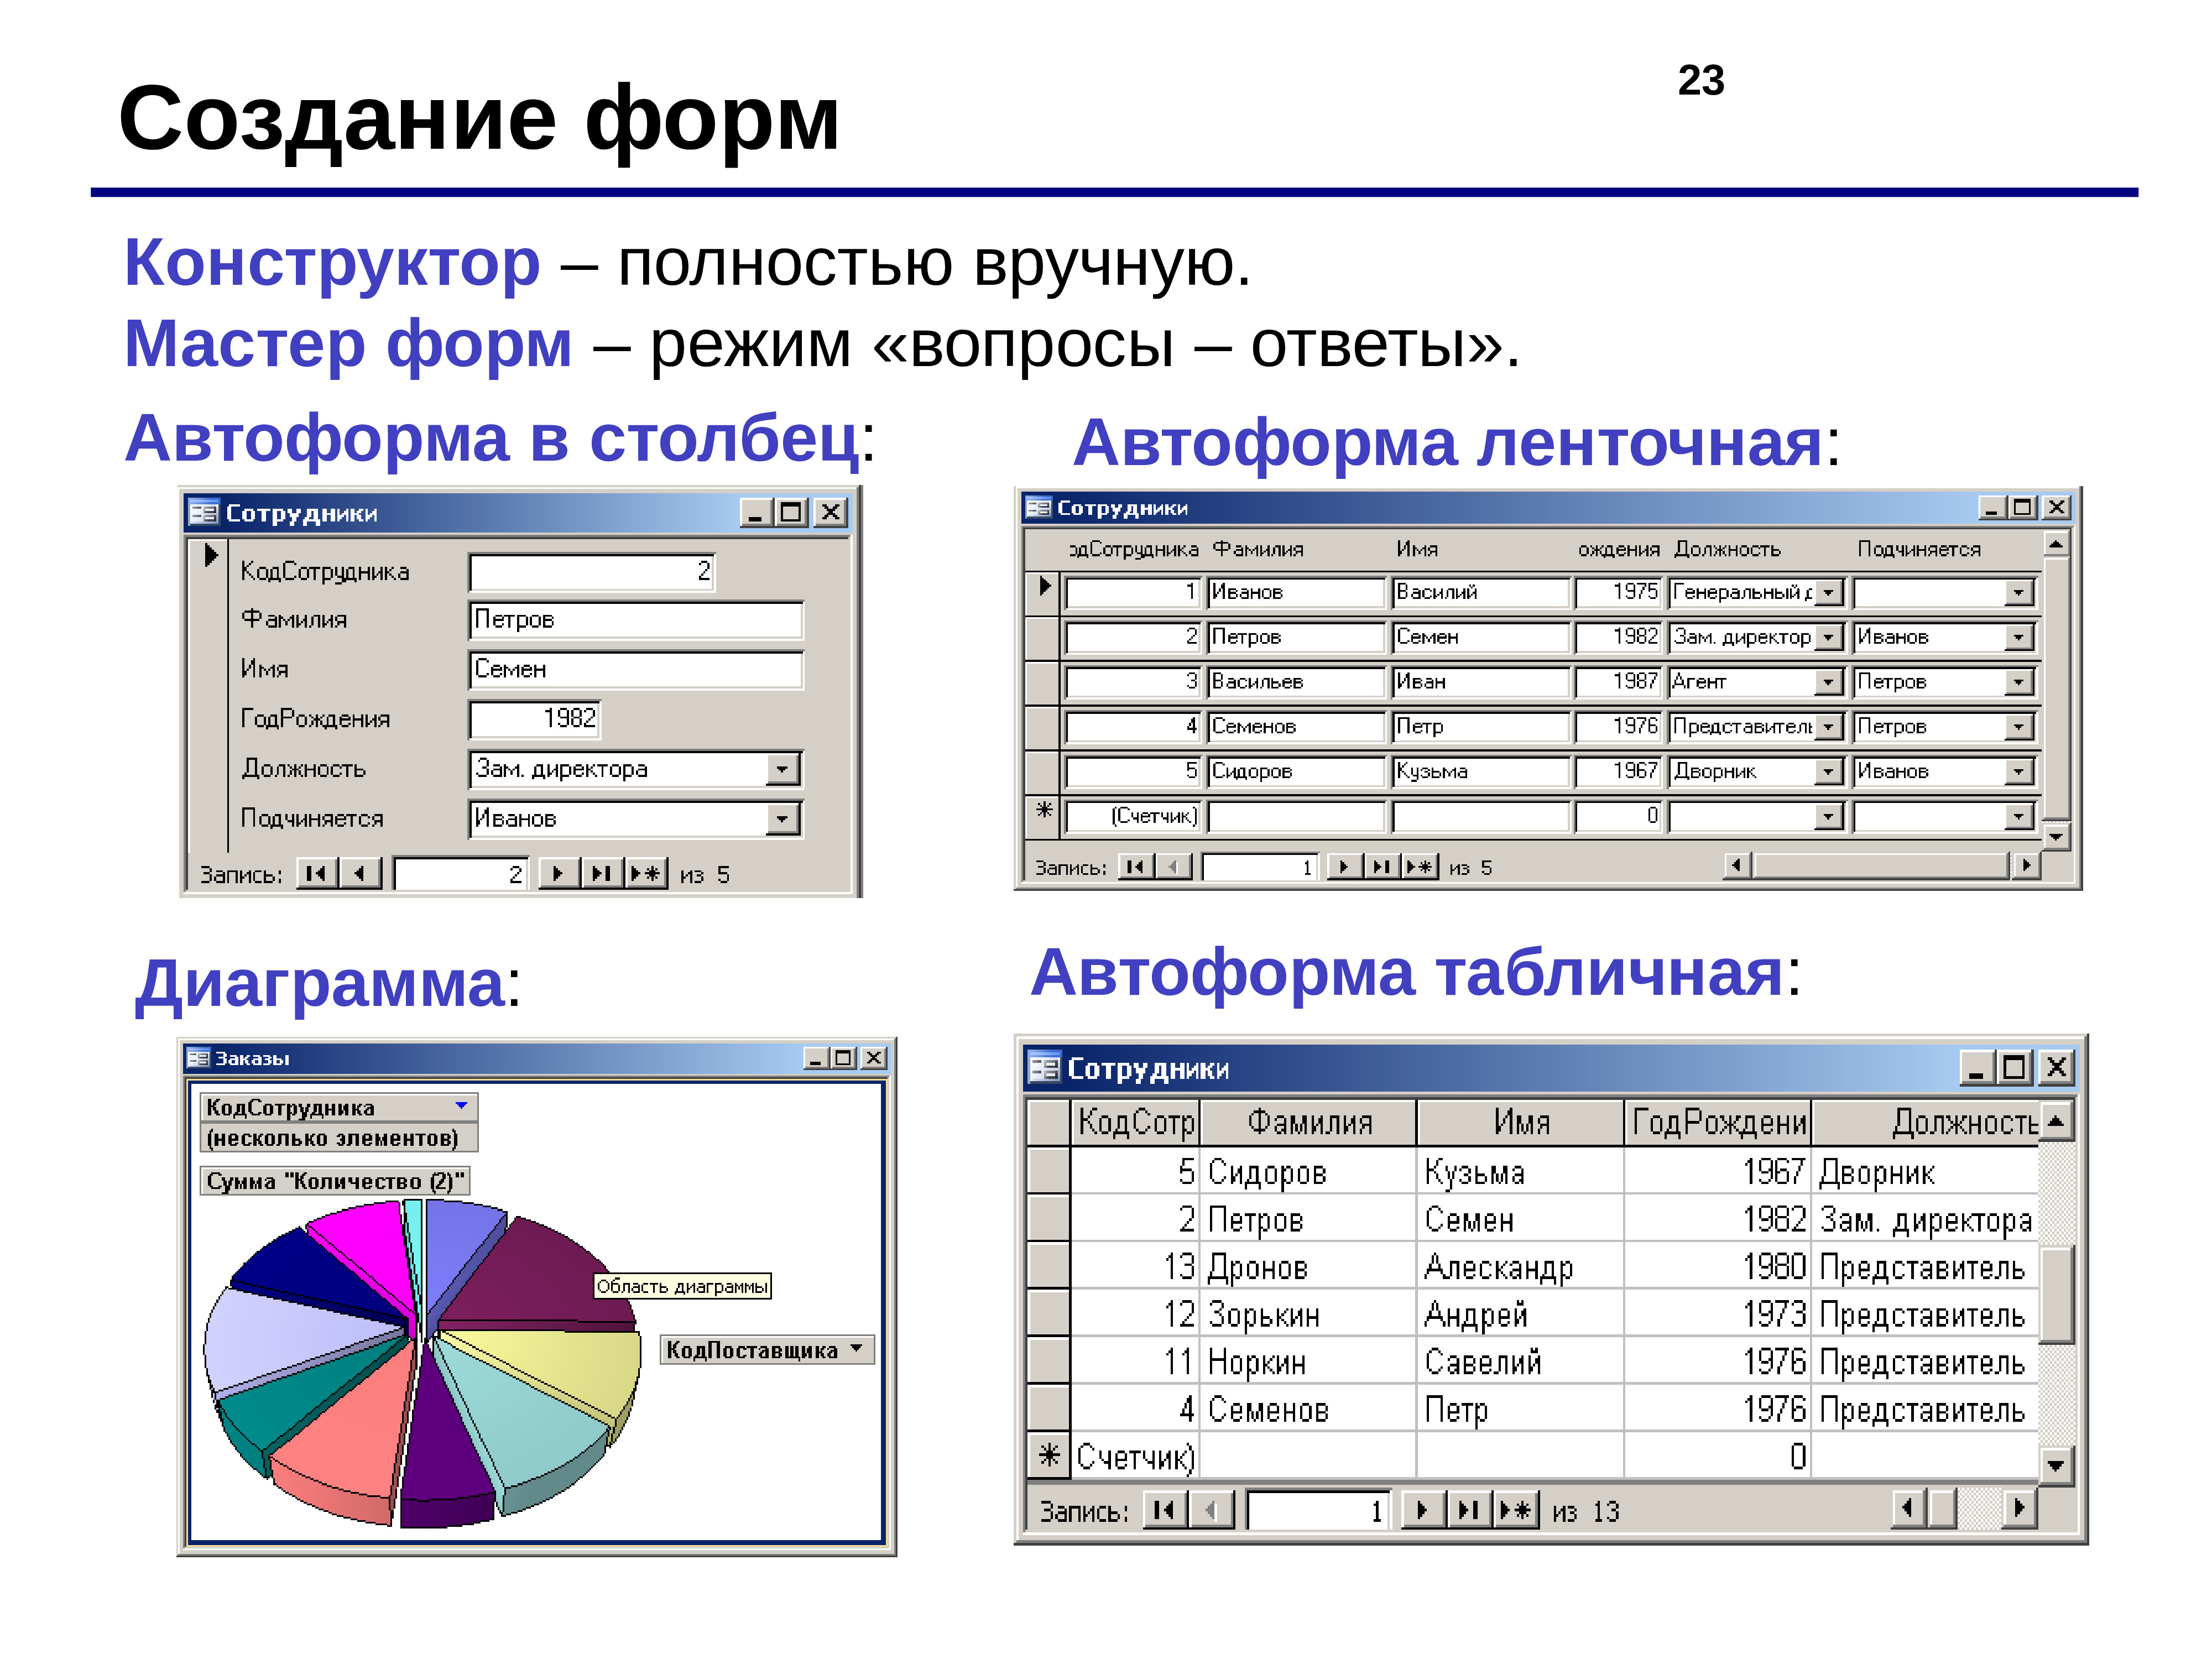Click Фамилия column header in table form
The image size is (2212, 1659).
click(x=1308, y=1122)
